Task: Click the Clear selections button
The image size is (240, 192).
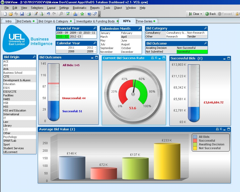Action: click(194, 14)
